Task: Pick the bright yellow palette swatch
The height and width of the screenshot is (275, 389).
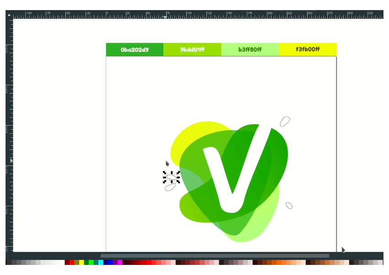Action: [x=81, y=262]
